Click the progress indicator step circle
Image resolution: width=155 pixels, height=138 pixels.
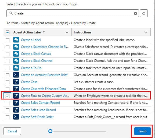tap(50, 131)
